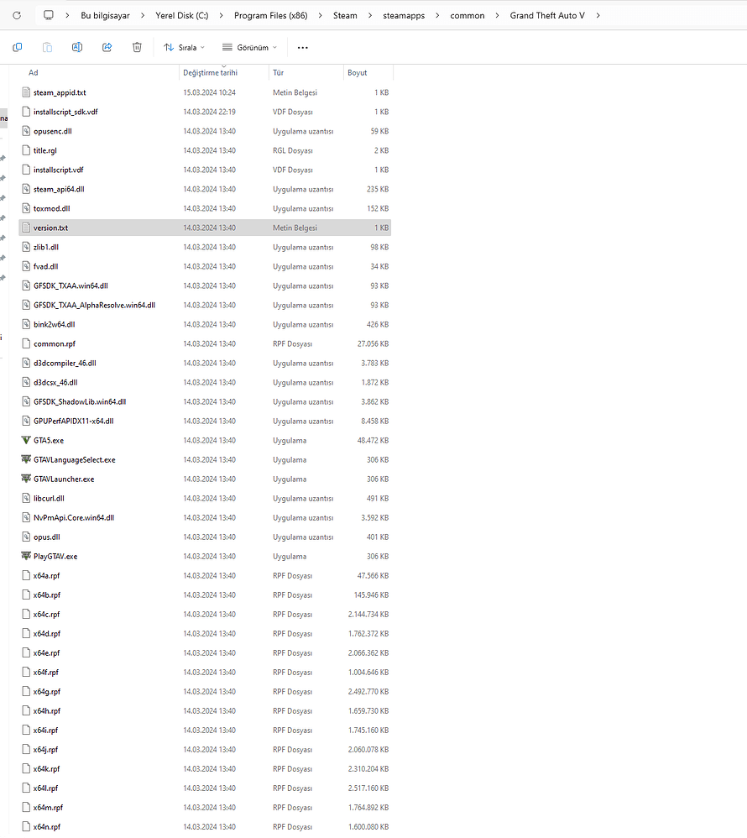
Task: Sort by Değiştirme tarihi column header
Action: coord(211,73)
